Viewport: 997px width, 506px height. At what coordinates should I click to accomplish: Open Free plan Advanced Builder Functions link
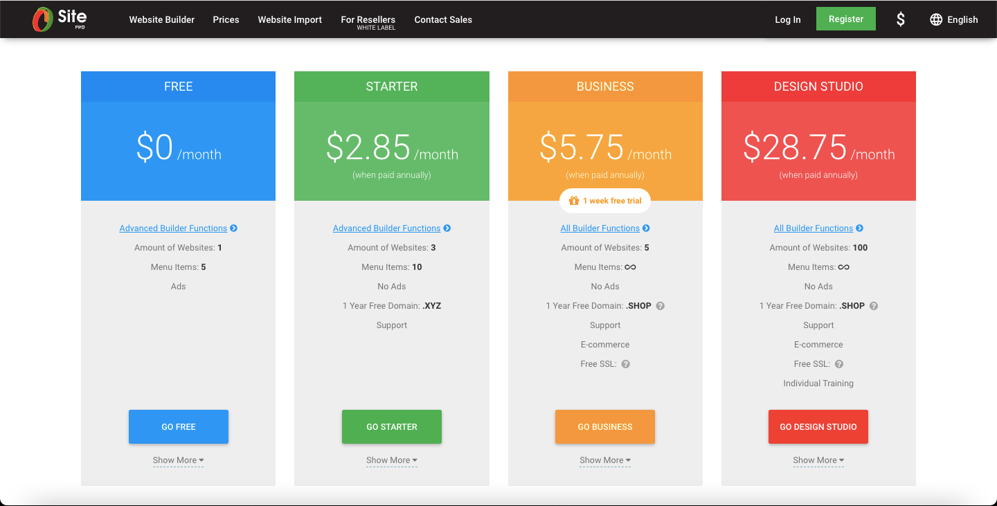click(173, 228)
